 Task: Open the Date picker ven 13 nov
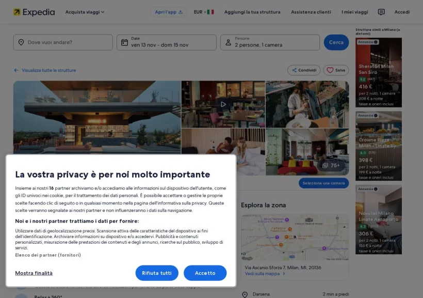167,42
